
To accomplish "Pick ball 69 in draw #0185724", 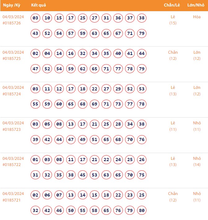I will [95, 104].
